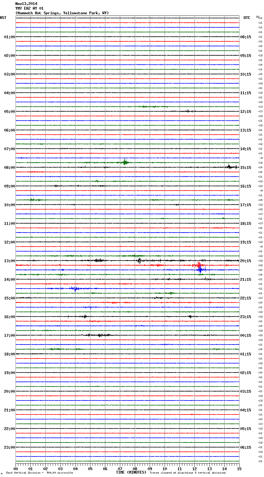The height and width of the screenshot is (477, 264).
Task: Click the 08:15 UTC time label
Action: pos(246,37)
